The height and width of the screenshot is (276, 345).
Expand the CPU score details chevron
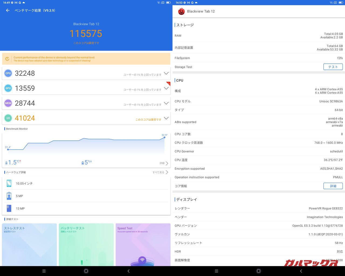coord(166,73)
